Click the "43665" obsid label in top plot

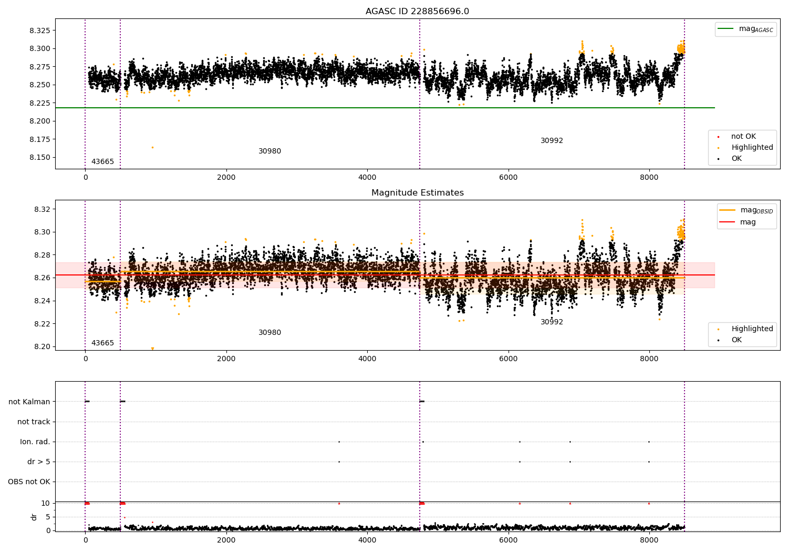102,162
